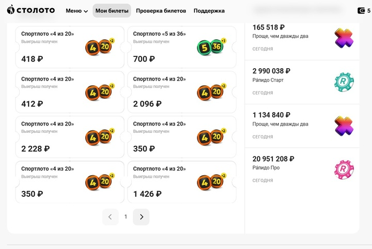Viewport: 372px width, 249px height.
Task: Go to next page with right chevron
Action: click(x=141, y=217)
